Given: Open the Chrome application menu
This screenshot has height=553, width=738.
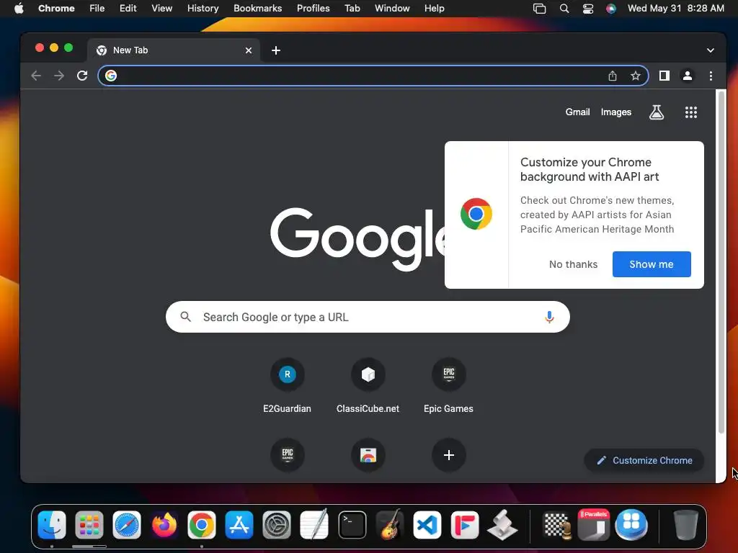Looking at the screenshot, I should 56,9.
